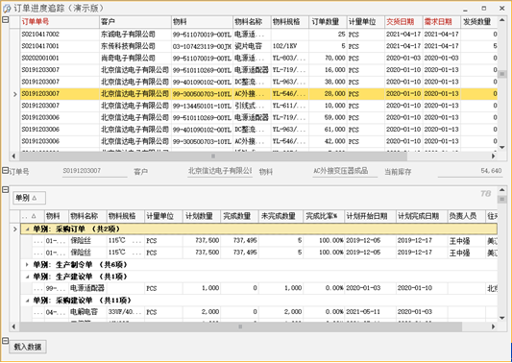Click the 发货数量 column header
The width and height of the screenshot is (512, 363).
(479, 22)
